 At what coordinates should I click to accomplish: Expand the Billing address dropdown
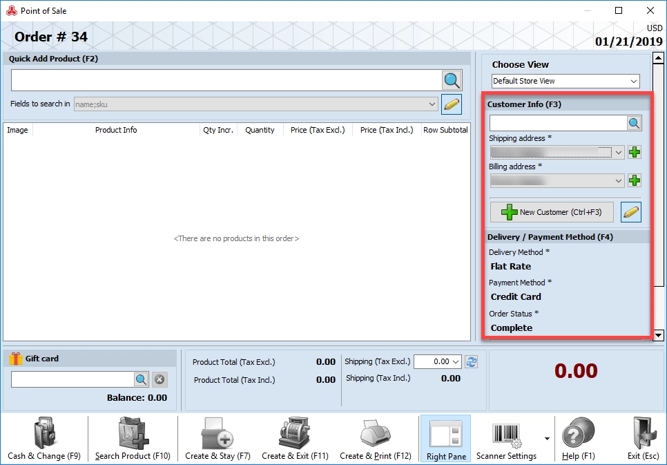coord(618,180)
